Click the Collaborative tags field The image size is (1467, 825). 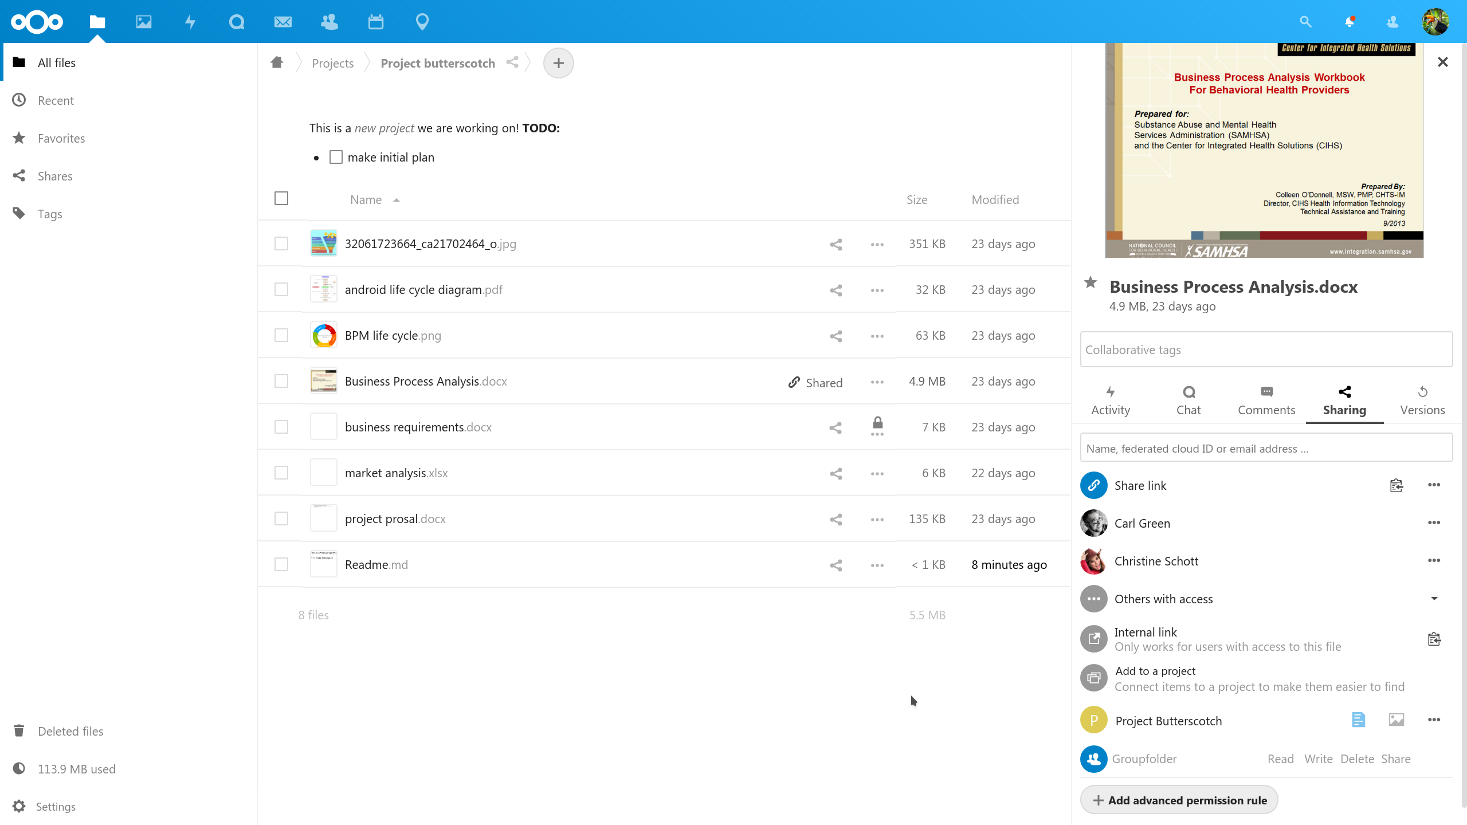[1266, 349]
